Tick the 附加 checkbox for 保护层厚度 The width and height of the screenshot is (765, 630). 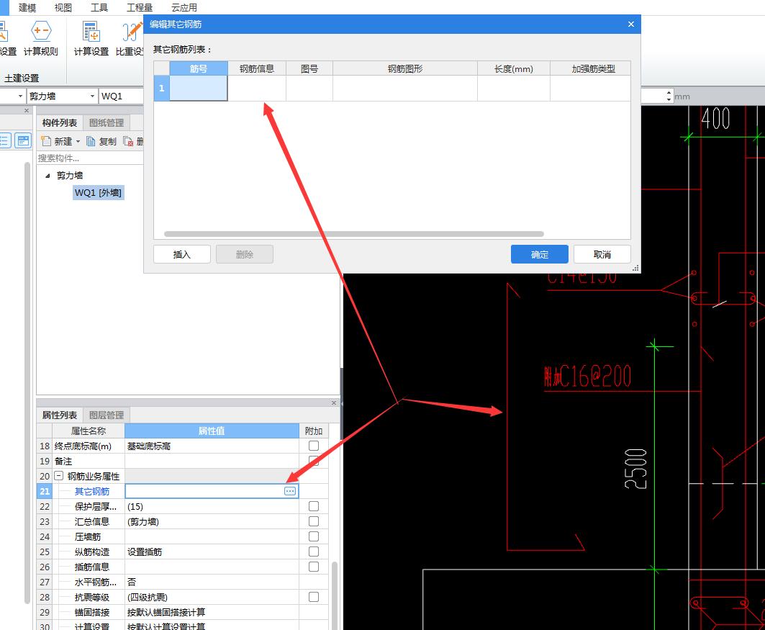314,506
